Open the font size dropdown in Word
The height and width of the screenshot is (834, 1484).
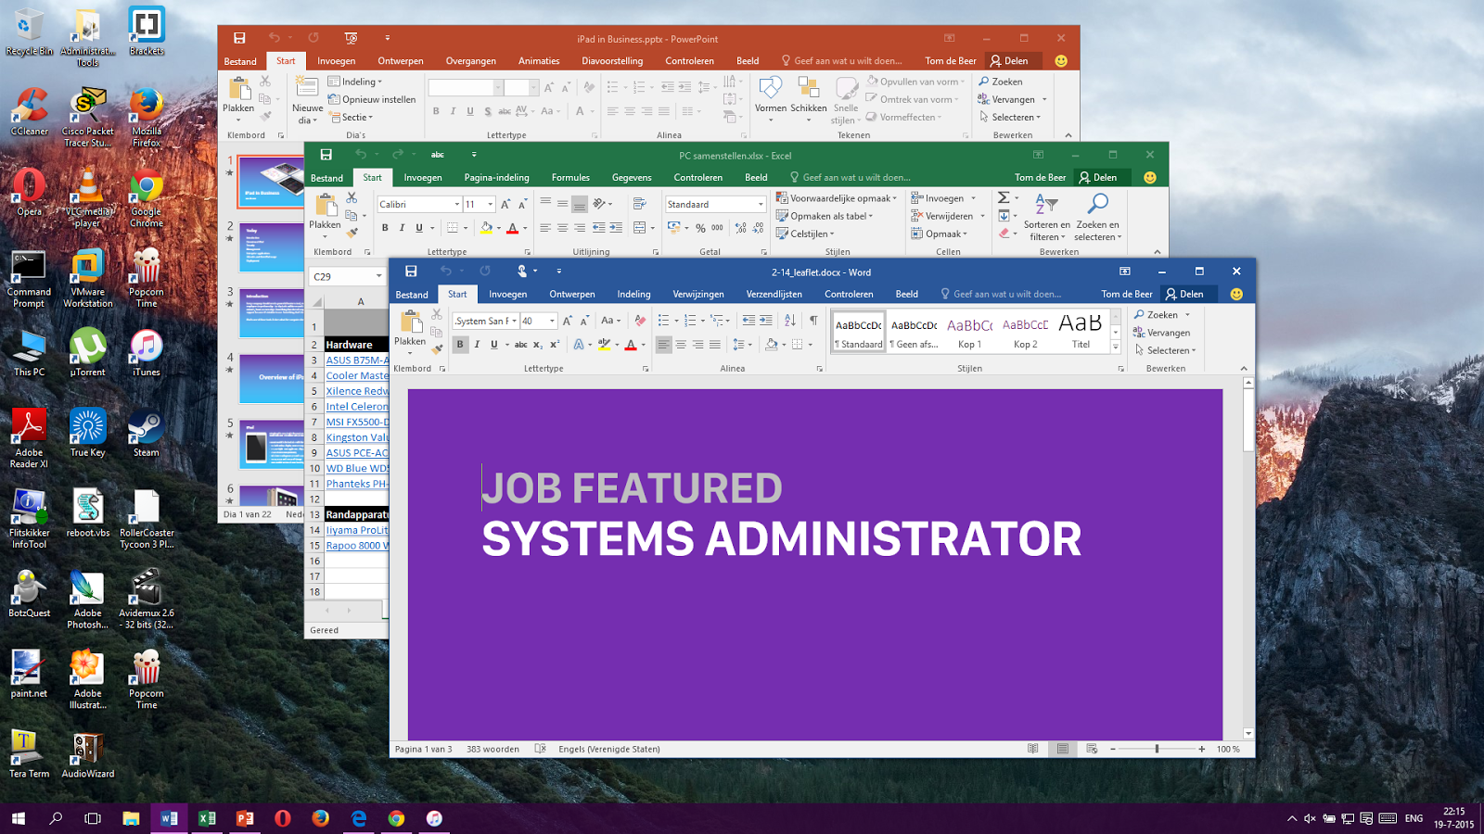click(552, 321)
